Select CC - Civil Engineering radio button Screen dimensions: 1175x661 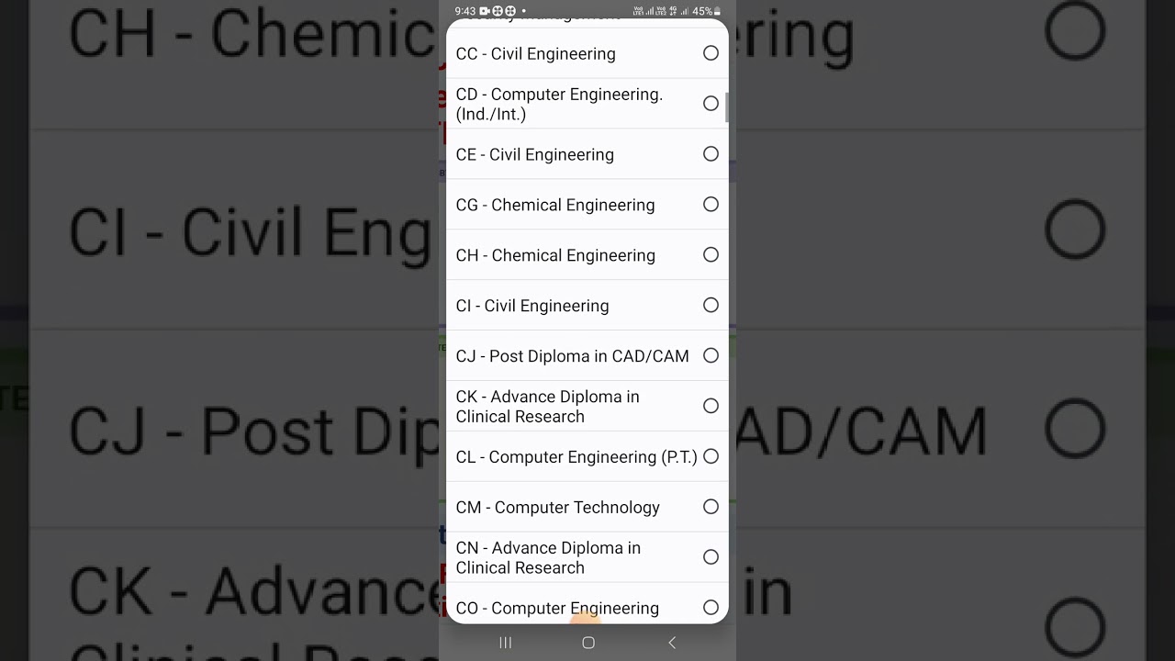click(711, 53)
